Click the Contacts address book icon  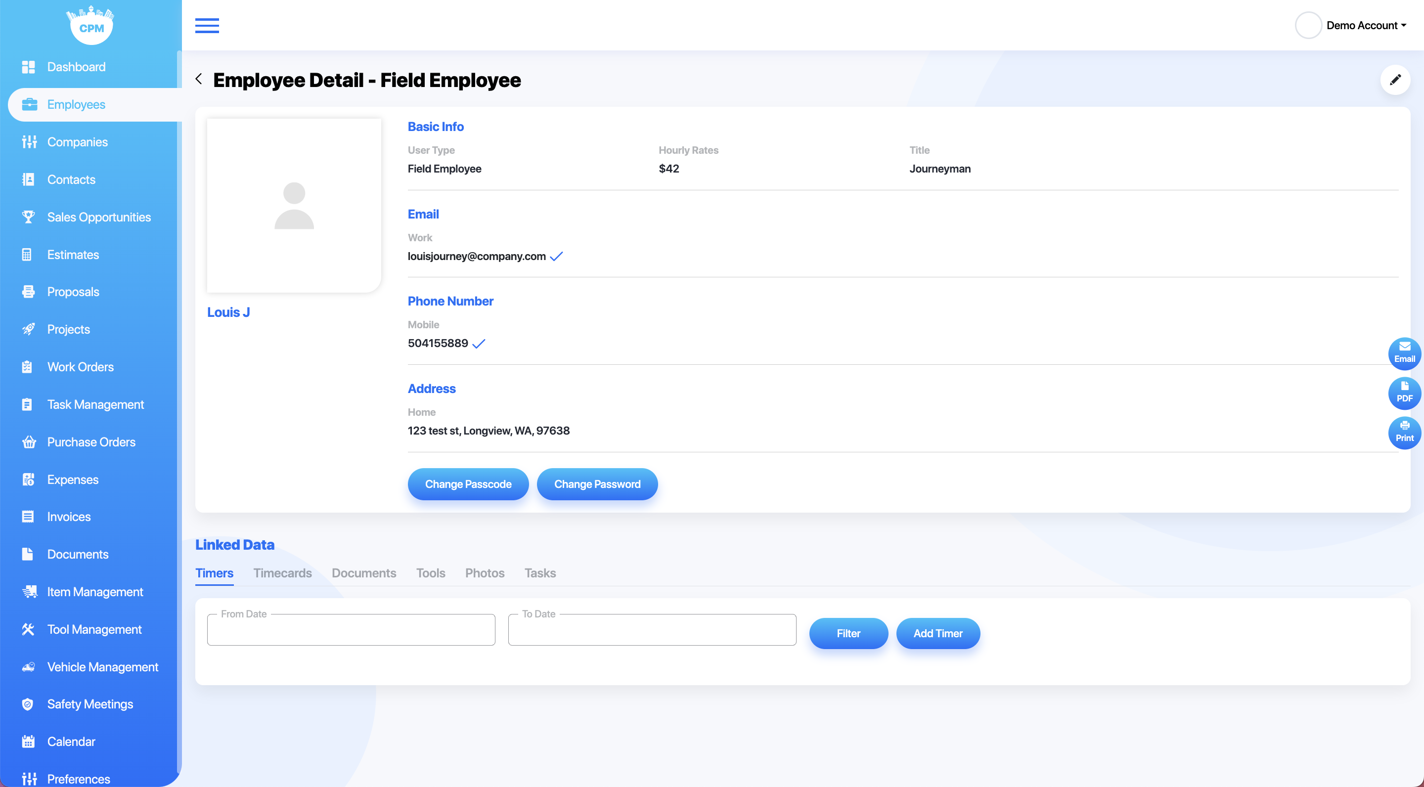28,179
